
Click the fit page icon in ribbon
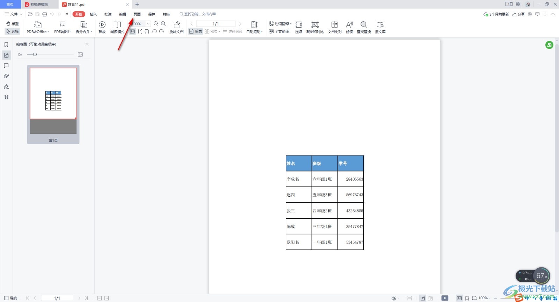tap(140, 31)
